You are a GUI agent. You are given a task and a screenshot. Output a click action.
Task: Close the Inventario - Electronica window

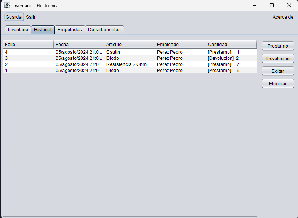[289, 5]
